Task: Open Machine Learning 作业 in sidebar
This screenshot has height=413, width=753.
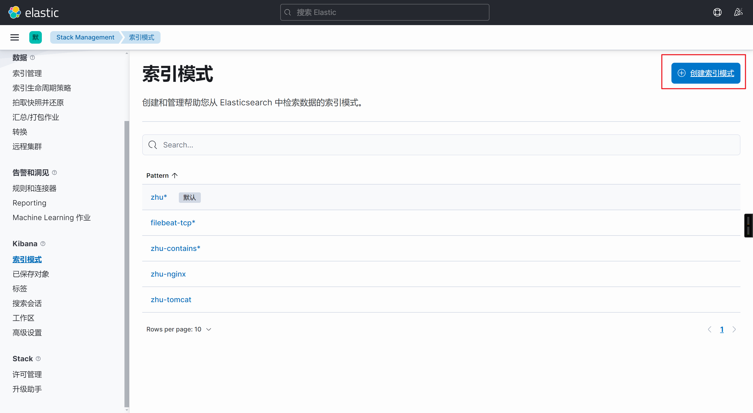Action: click(x=52, y=217)
